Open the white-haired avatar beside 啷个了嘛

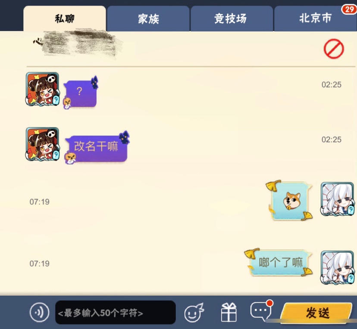[338, 267]
